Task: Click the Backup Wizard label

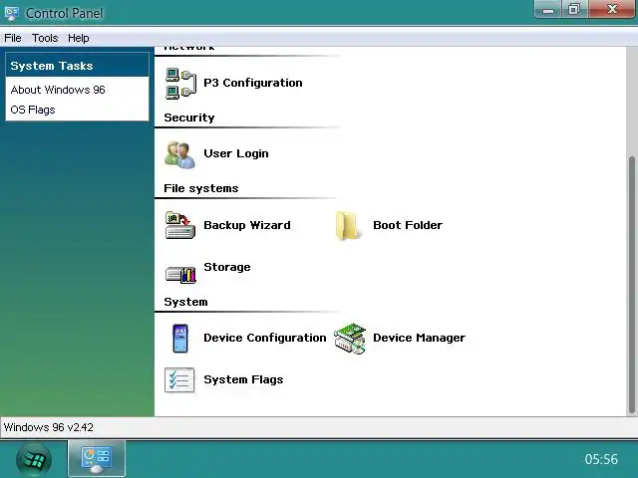Action: coord(247,225)
